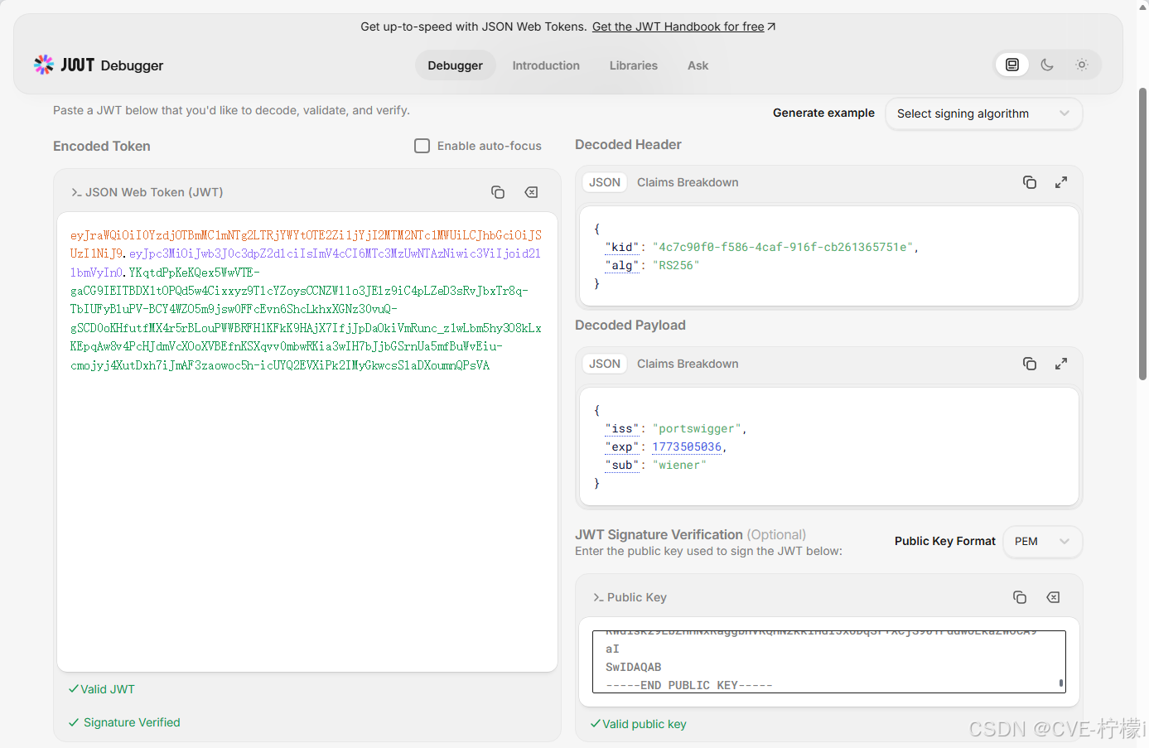Switch to system theme mode icon
Image resolution: width=1149 pixels, height=748 pixels.
click(x=1012, y=65)
